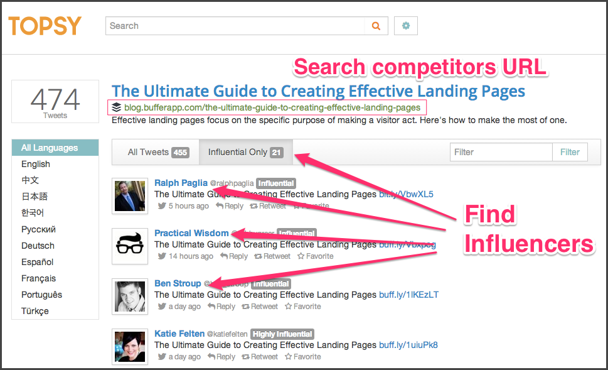Open Ralph Paglia's profile photo
Image resolution: width=608 pixels, height=370 pixels.
pos(130,196)
